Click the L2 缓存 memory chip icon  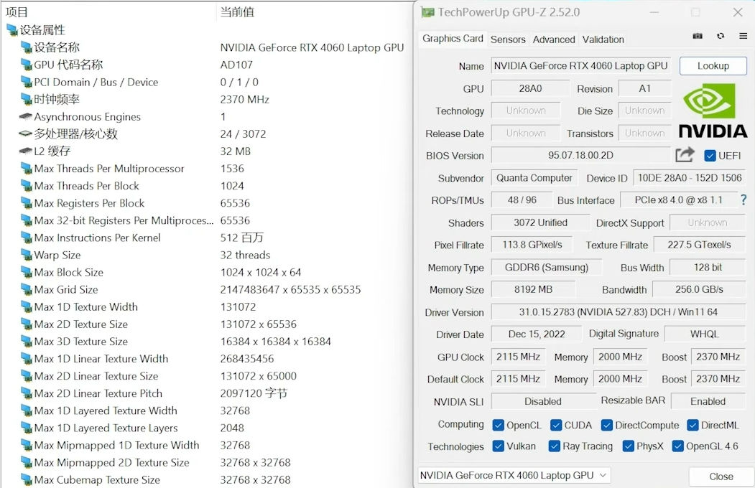tap(26, 151)
